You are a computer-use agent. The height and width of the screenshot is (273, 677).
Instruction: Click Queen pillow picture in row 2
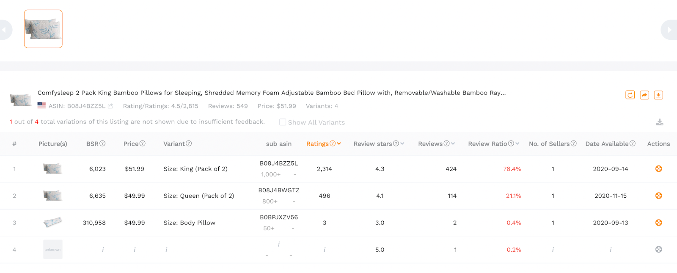pyautogui.click(x=53, y=196)
